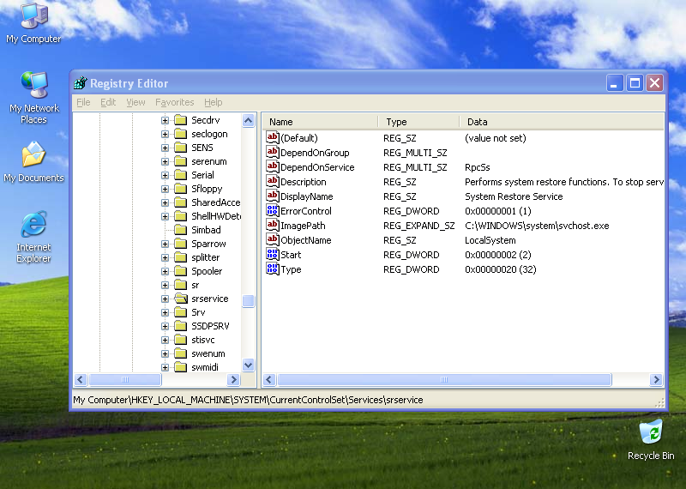The height and width of the screenshot is (489, 686).
Task: Click the ErrorControl DWORD binary icon
Action: point(272,210)
